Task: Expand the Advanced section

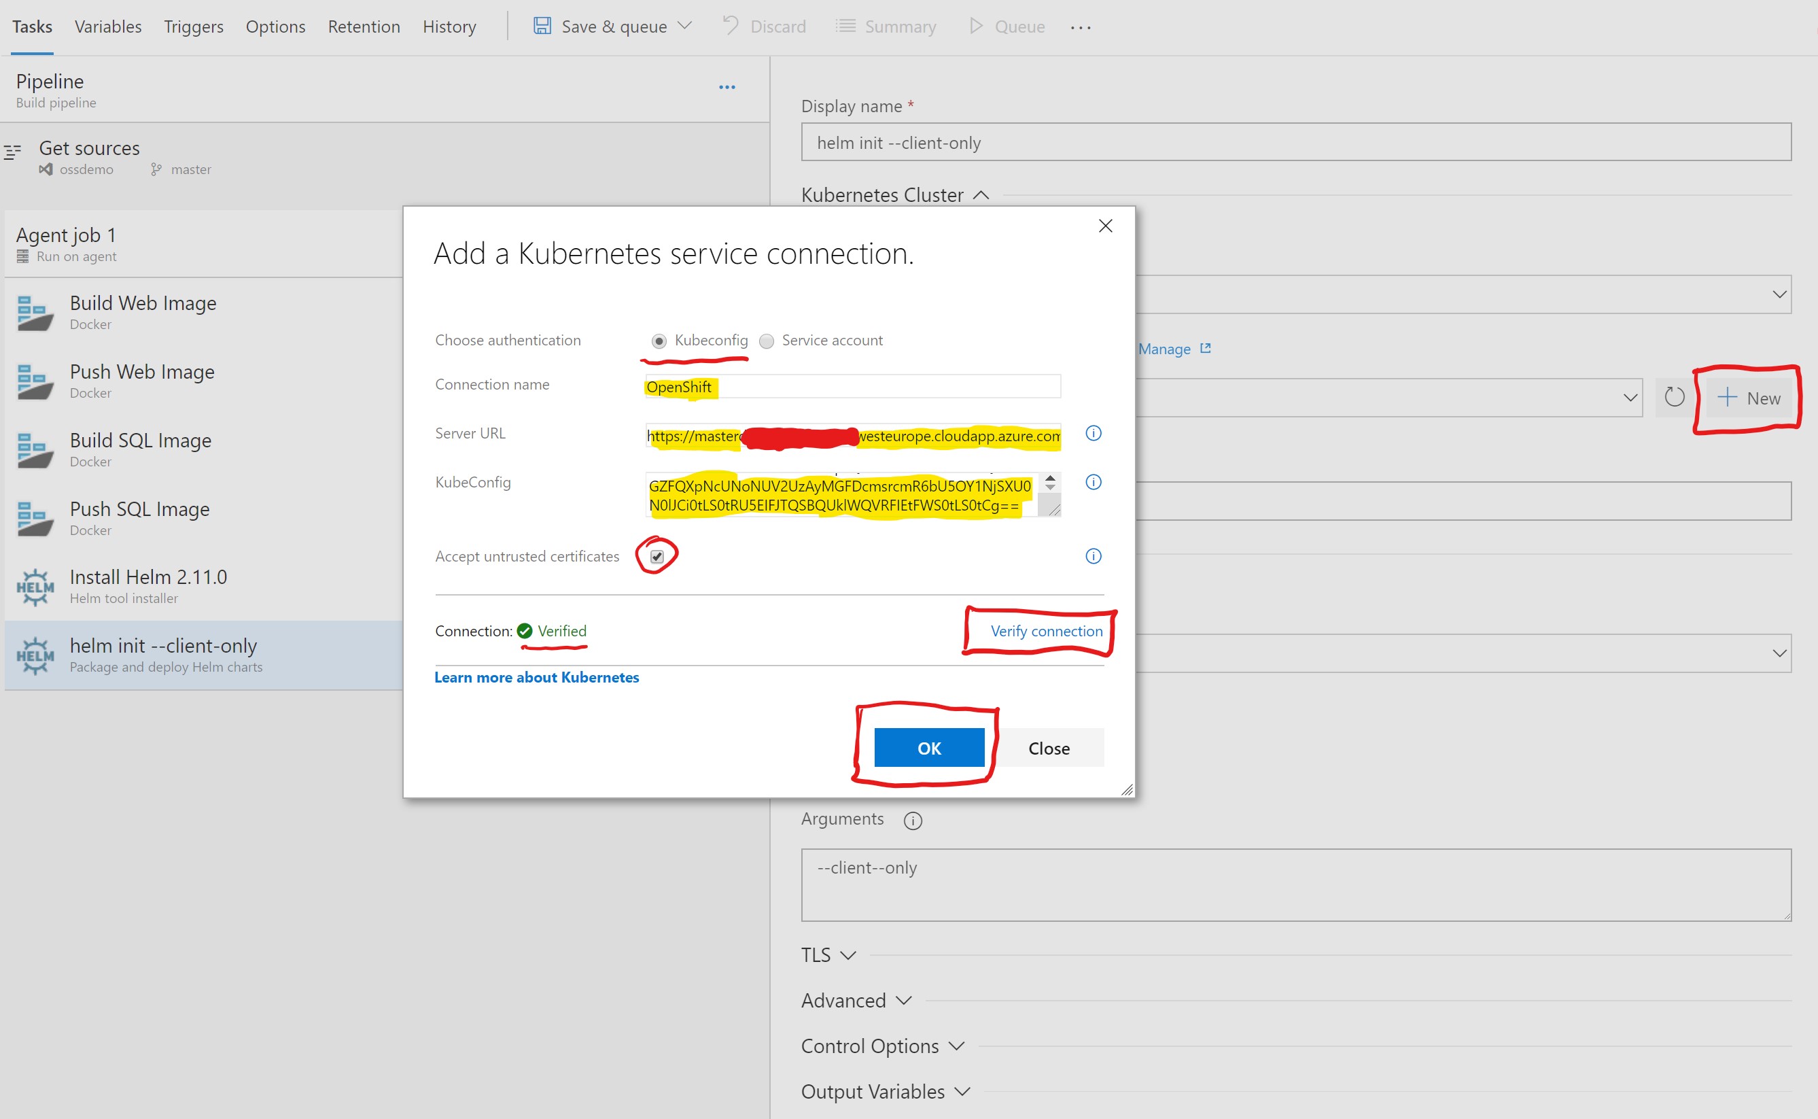Action: click(x=856, y=1001)
